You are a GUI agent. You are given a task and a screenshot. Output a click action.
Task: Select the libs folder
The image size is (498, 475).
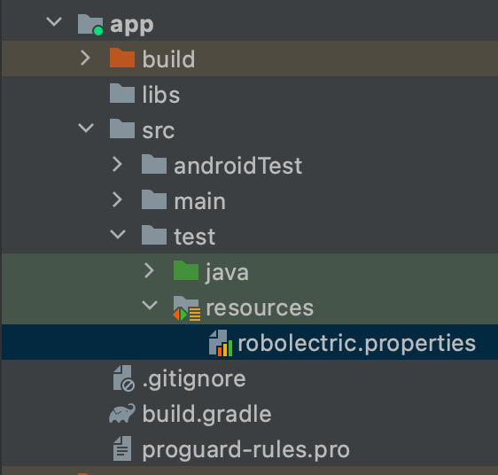160,95
